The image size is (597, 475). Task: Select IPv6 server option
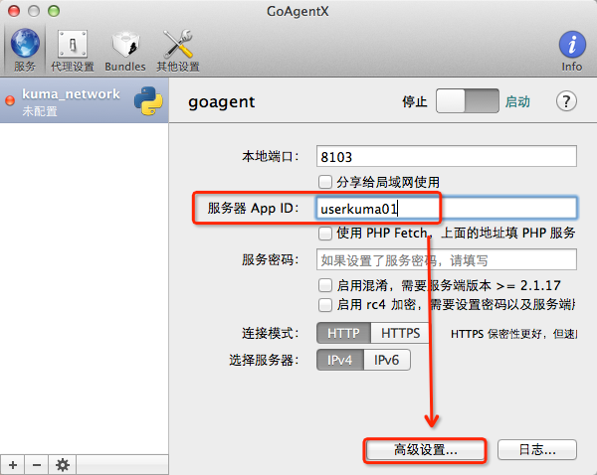click(x=387, y=360)
